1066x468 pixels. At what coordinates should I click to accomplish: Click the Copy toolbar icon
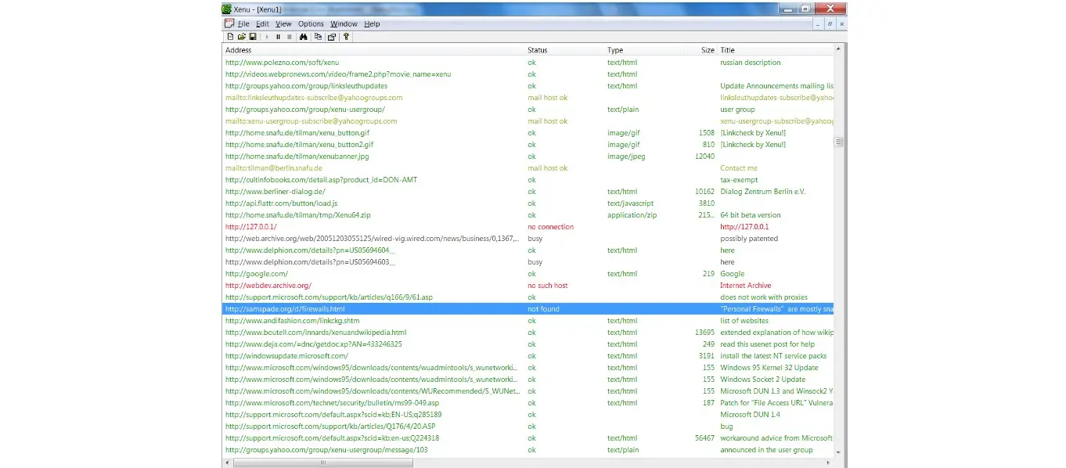(x=318, y=37)
